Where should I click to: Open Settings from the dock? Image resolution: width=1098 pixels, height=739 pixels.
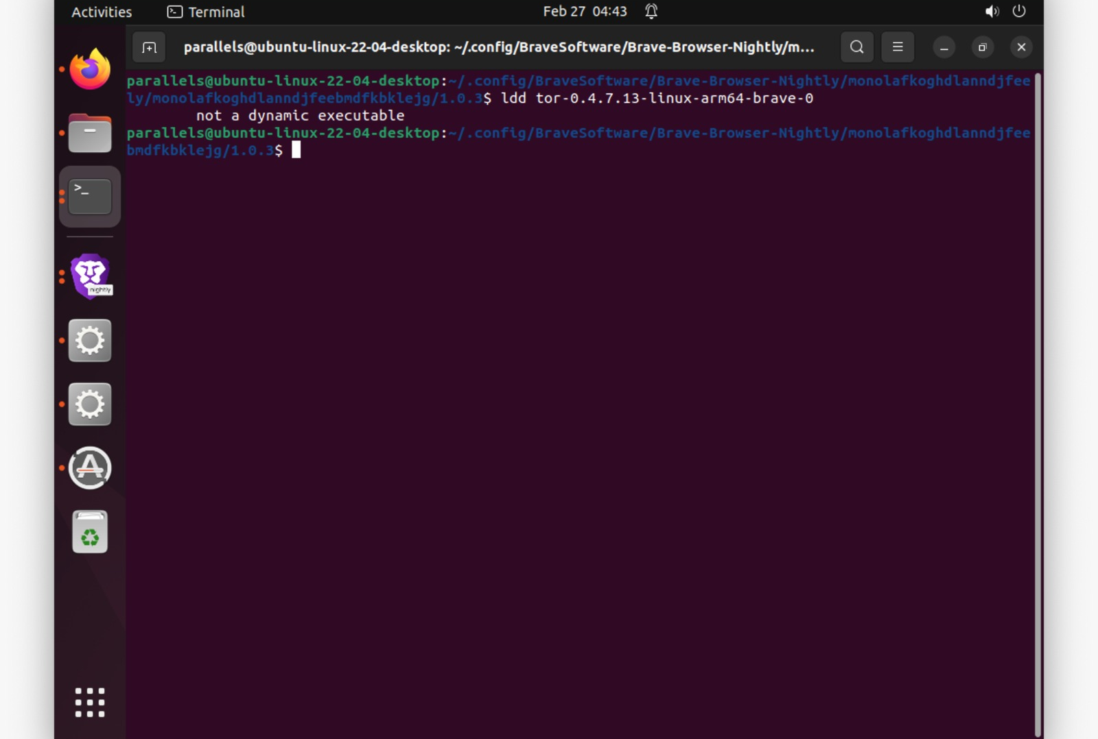[x=89, y=341]
